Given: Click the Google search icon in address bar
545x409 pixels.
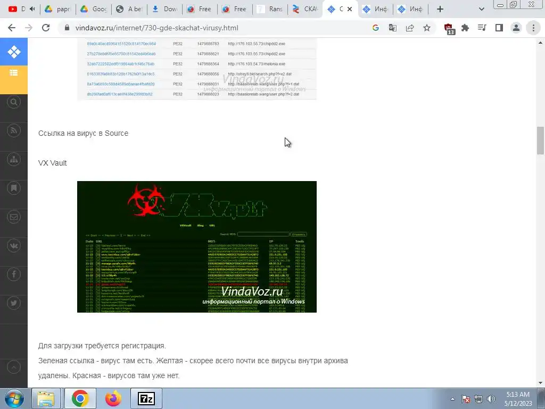Looking at the screenshot, I should 375,28.
